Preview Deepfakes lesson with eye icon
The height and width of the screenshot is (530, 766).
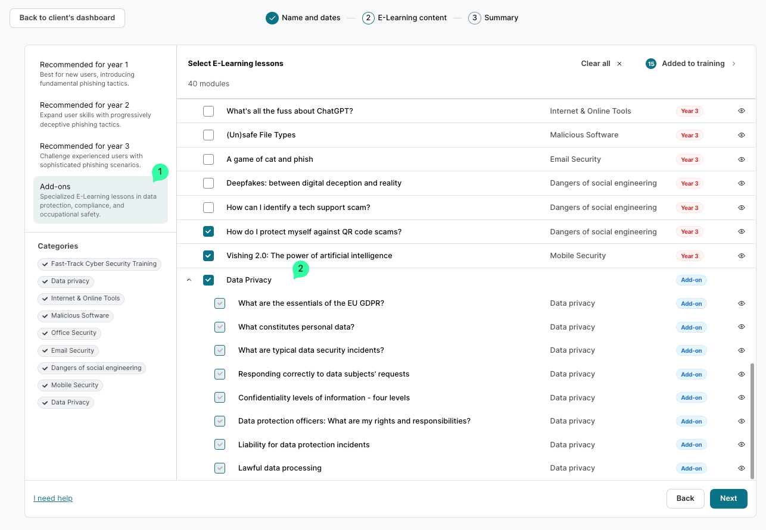[x=742, y=183]
